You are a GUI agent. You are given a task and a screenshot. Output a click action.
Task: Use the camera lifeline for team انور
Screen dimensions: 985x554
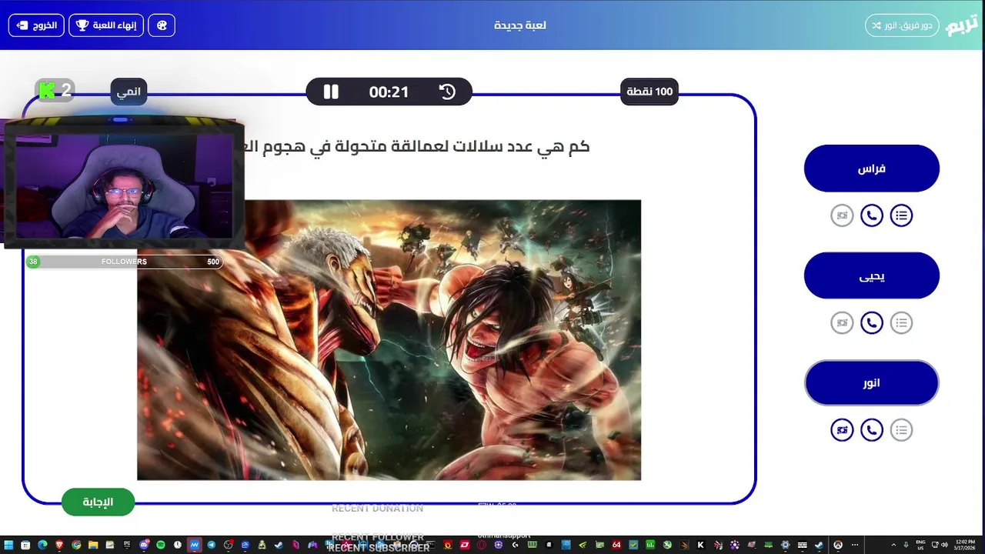[842, 429]
